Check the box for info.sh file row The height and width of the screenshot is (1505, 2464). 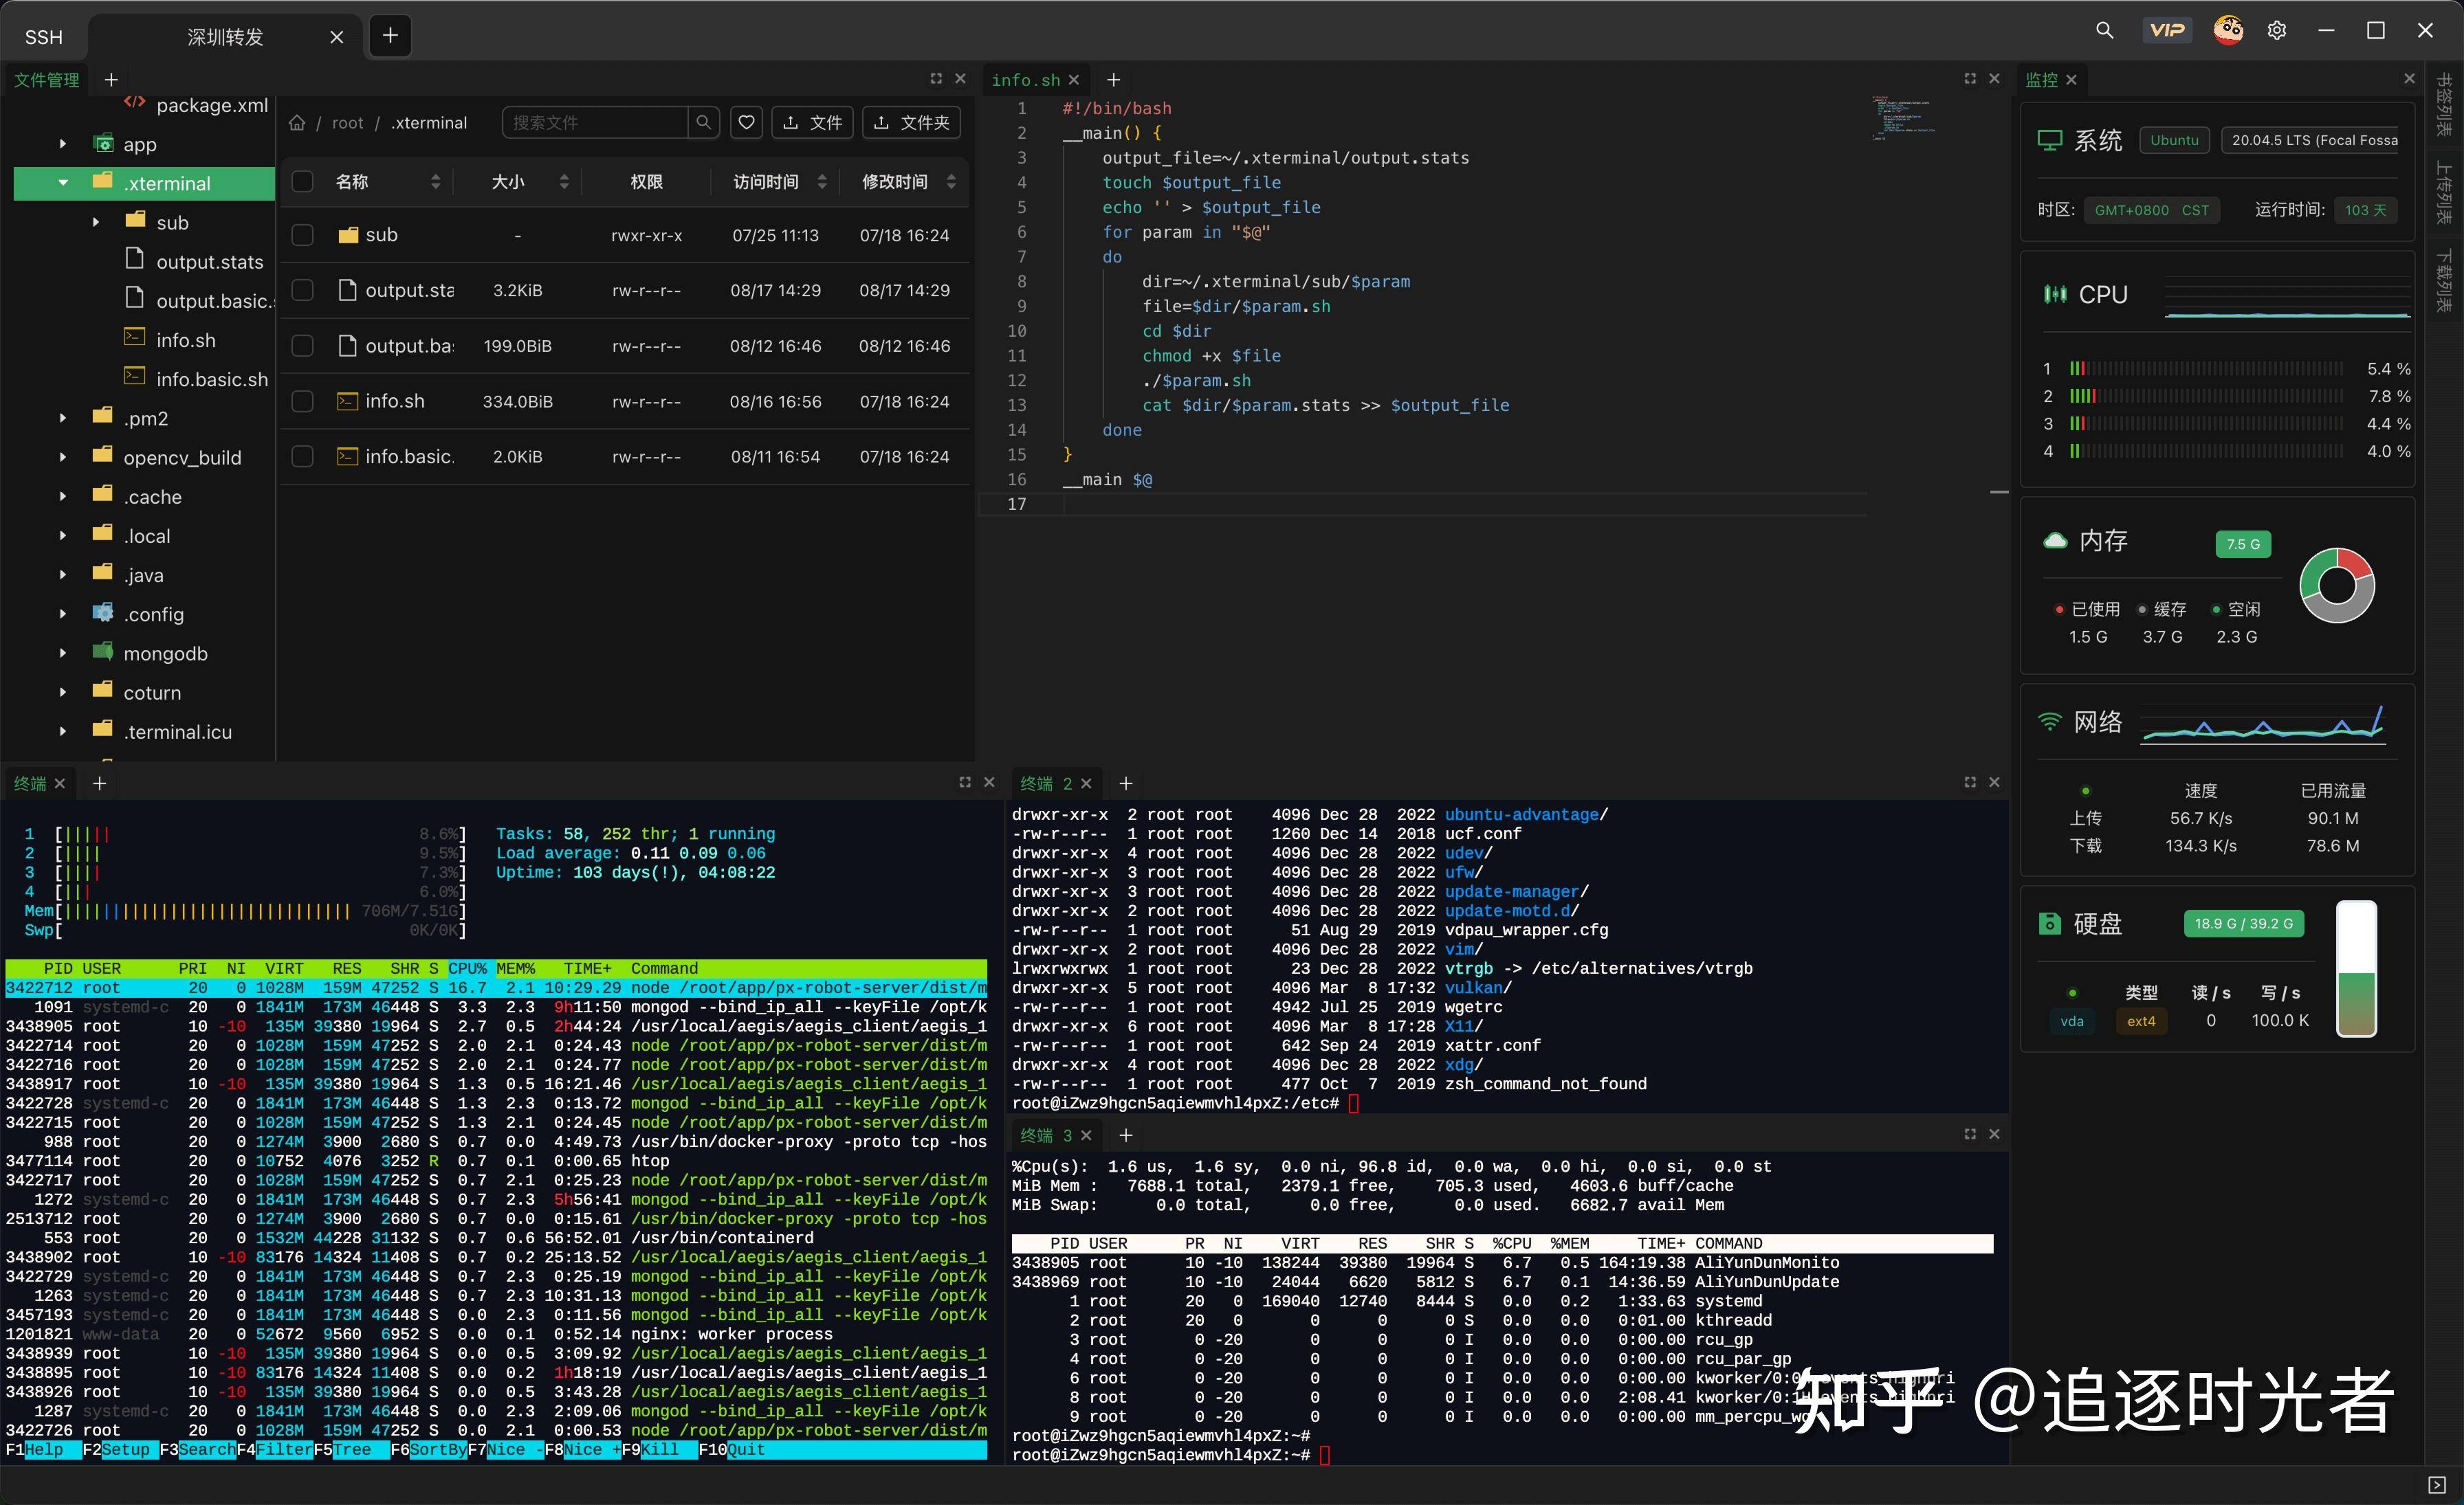(x=302, y=401)
